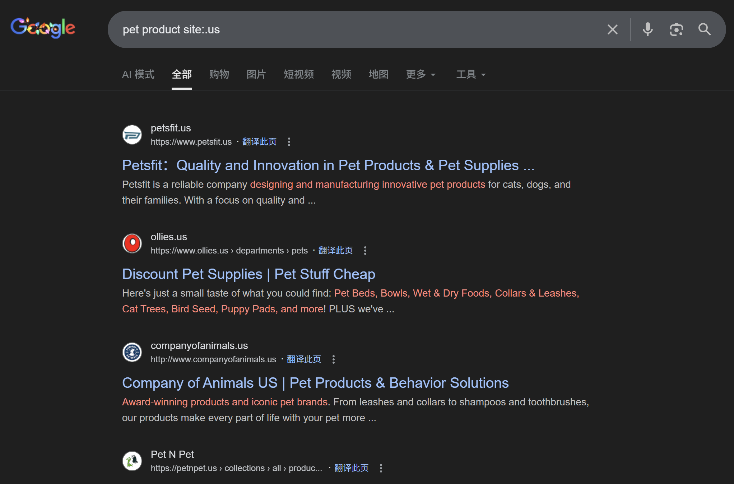Open the Company of Animals US result title
734x484 pixels.
[x=315, y=383]
